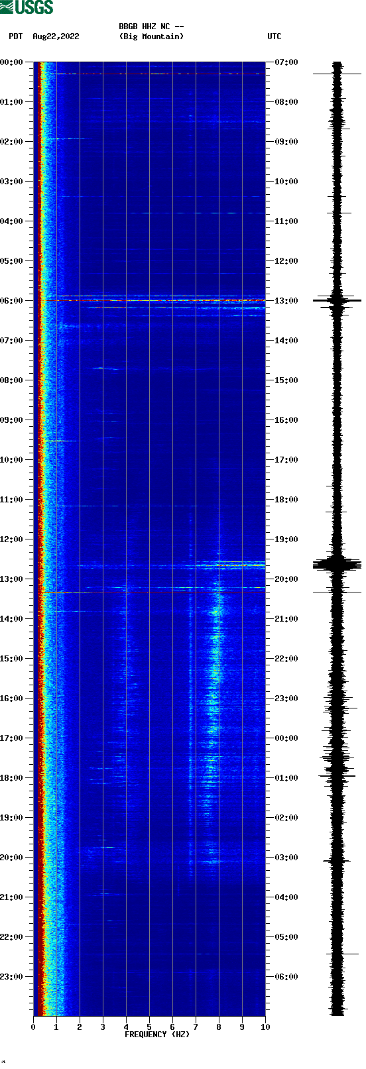Click the 22:00 PDT time label on left
The height and width of the screenshot is (1069, 366).
12,937
